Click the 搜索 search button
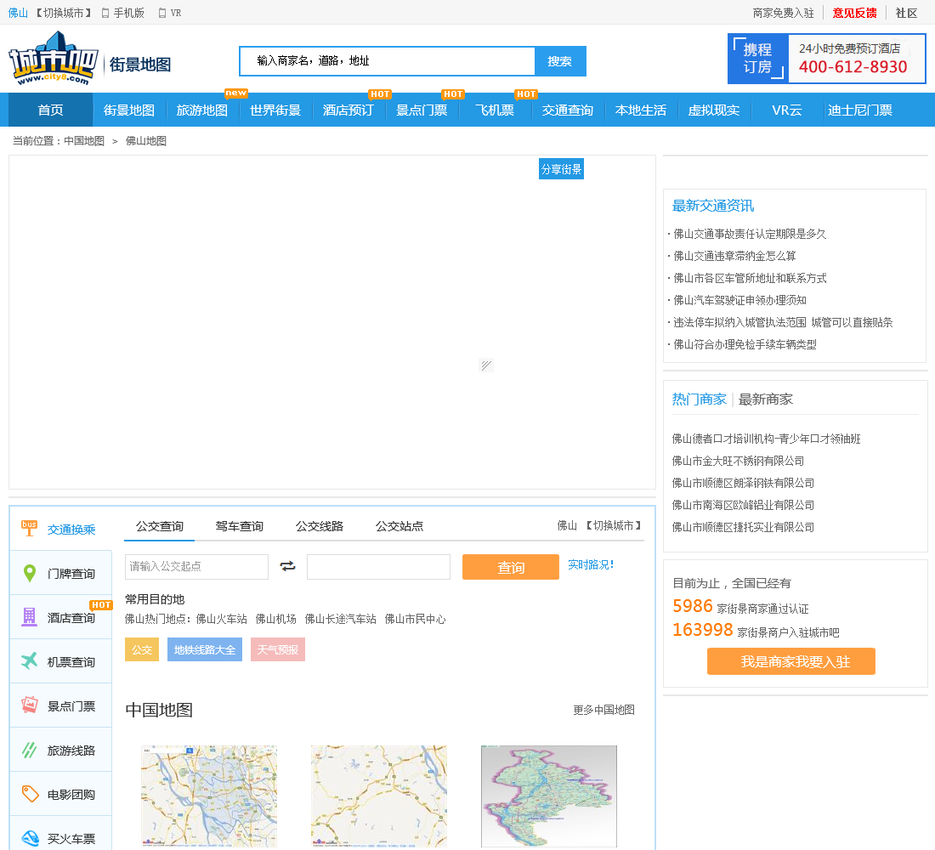The image size is (935, 850). (x=560, y=61)
